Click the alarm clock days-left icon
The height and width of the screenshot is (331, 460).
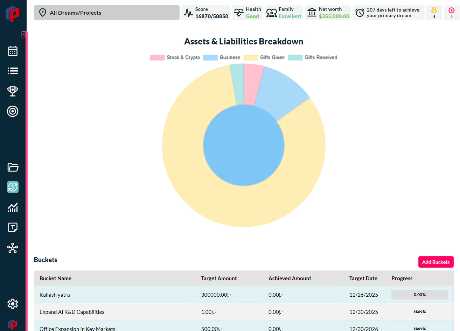point(360,13)
